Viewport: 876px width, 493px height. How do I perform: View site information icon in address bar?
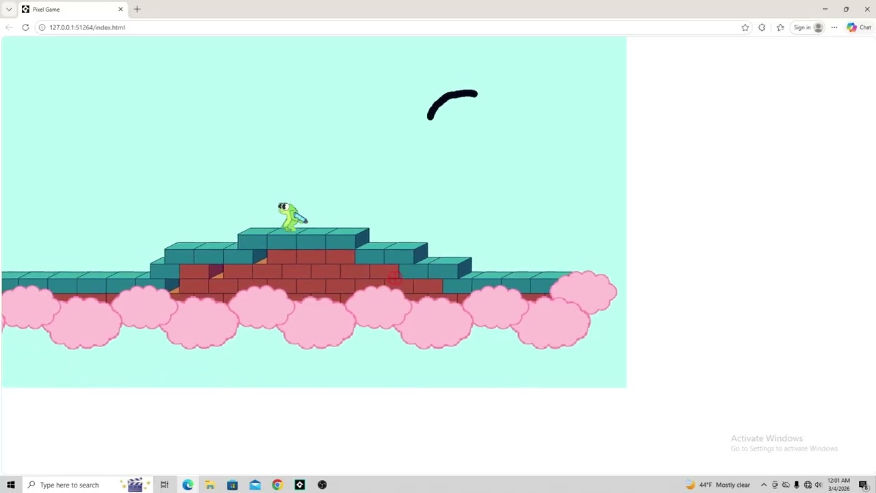pyautogui.click(x=42, y=27)
